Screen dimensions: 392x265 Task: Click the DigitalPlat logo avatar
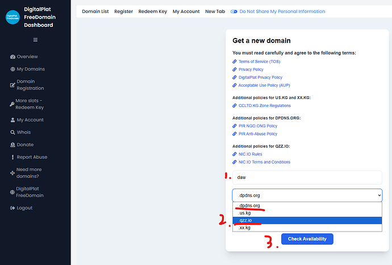[12, 17]
